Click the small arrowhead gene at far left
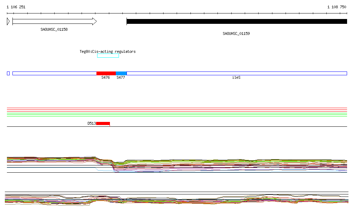The height and width of the screenshot is (211, 354). point(8,21)
